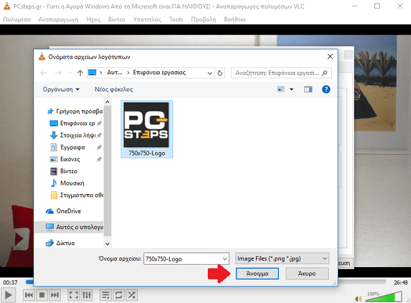Open Στιγμιότυπα οθόνης folder
The image size is (411, 303).
76,195
